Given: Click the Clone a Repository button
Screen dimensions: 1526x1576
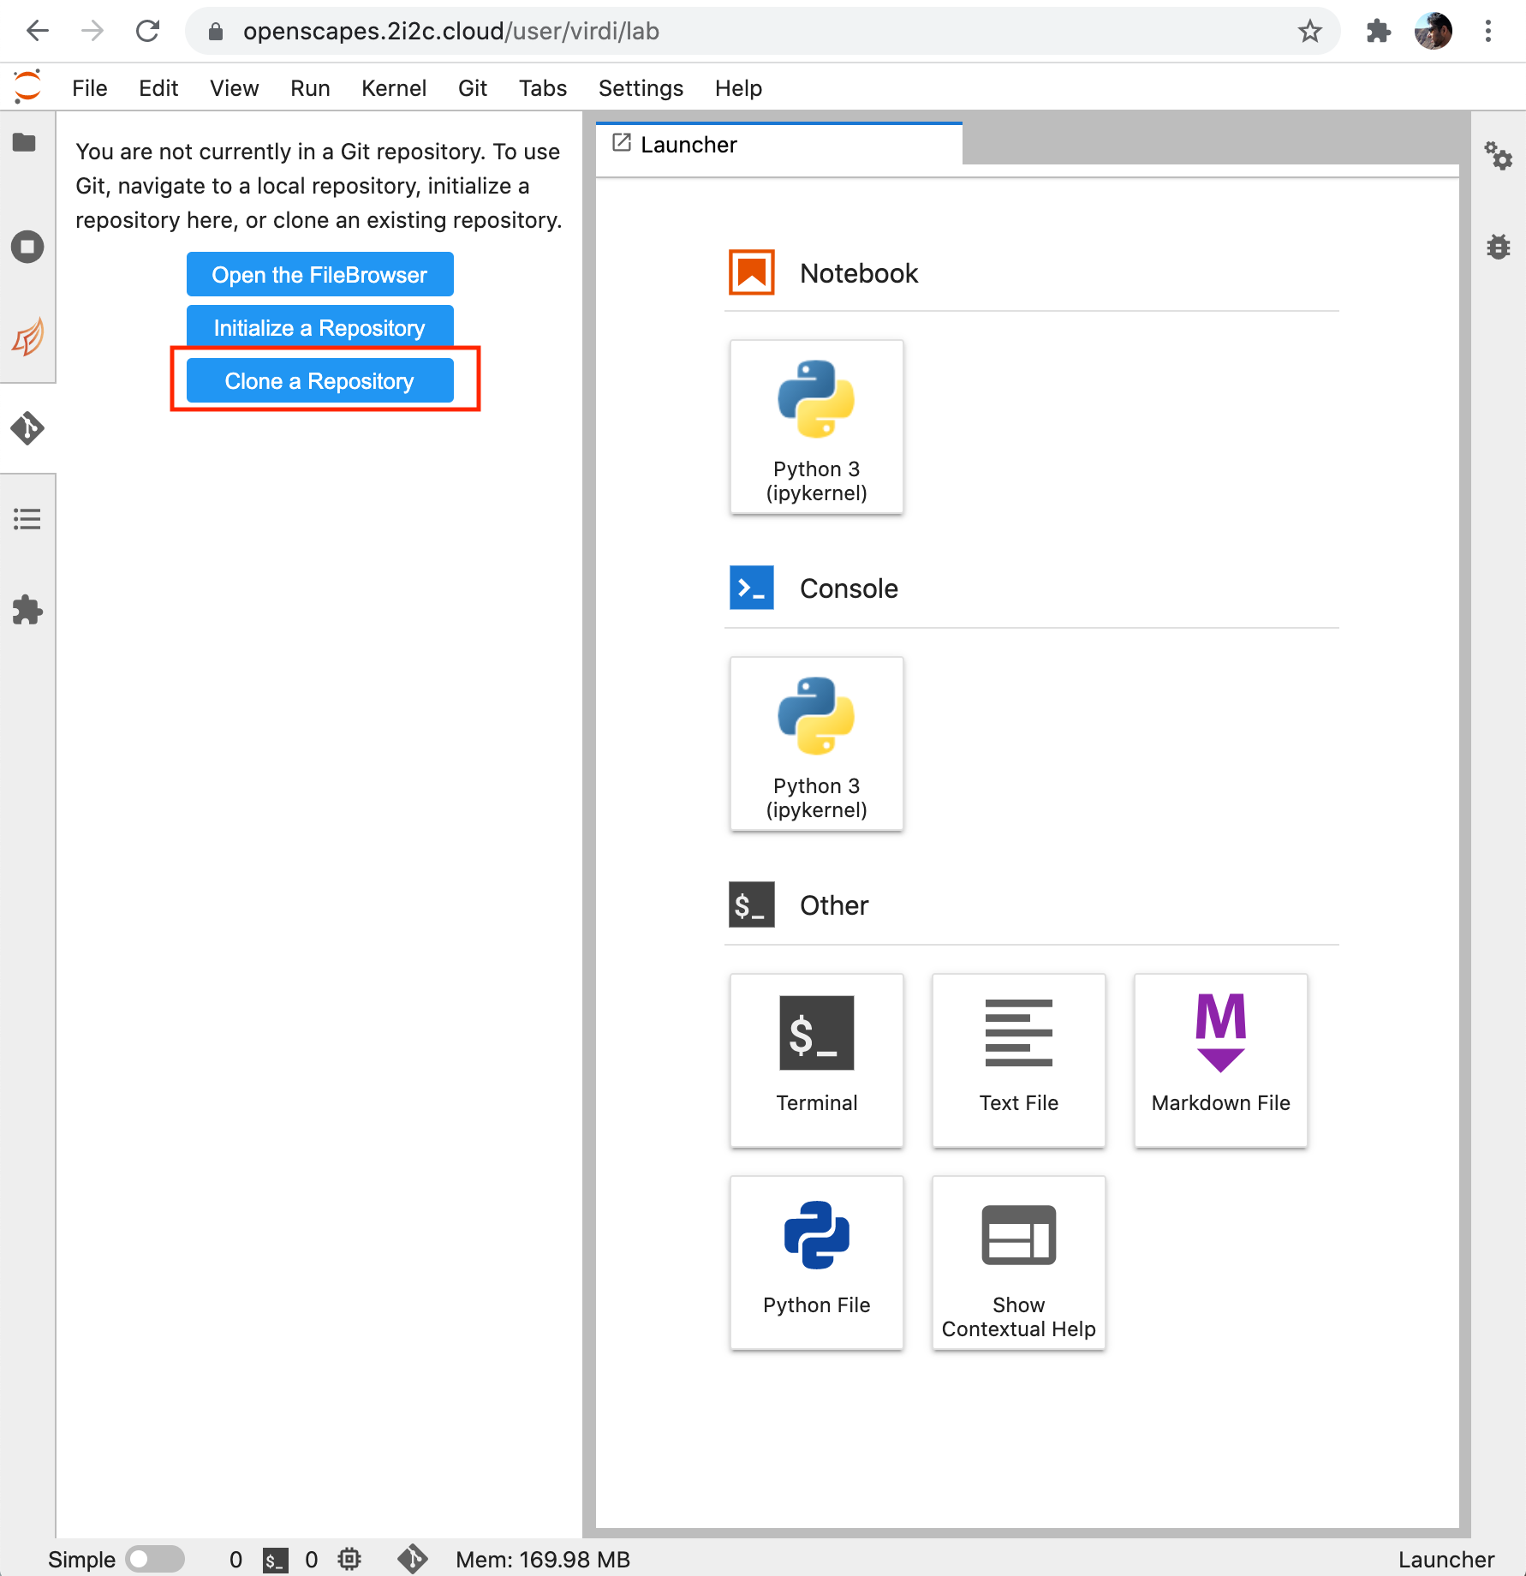Looking at the screenshot, I should click(x=319, y=380).
